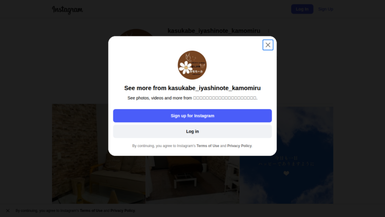Click the Instagram logo in header

[68, 10]
